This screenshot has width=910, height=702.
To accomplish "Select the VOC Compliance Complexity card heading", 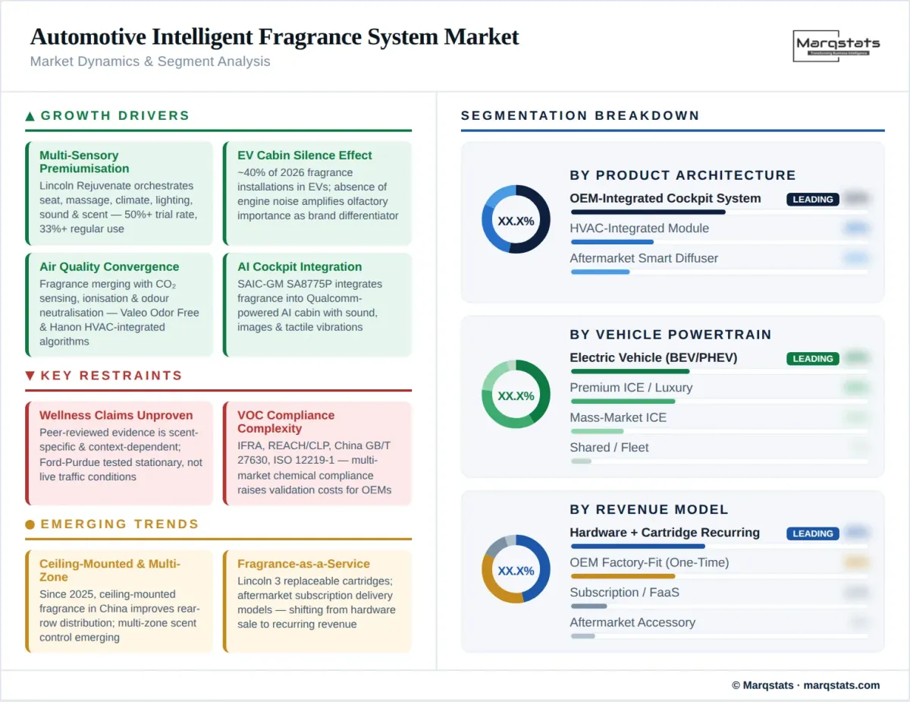I will (286, 422).
